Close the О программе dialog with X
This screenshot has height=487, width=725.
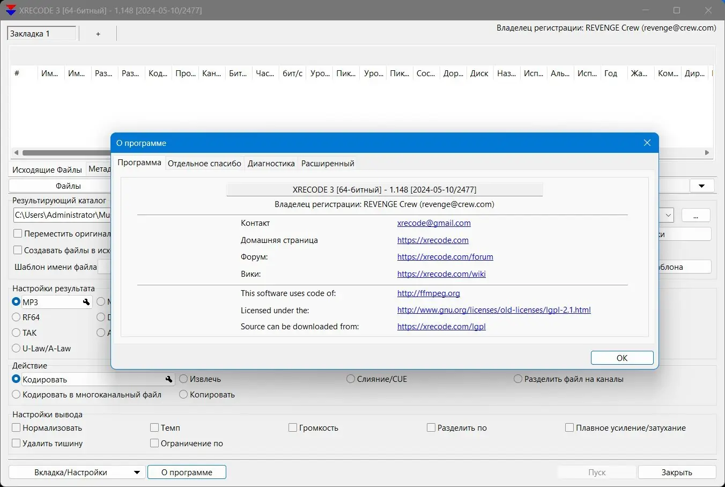647,143
